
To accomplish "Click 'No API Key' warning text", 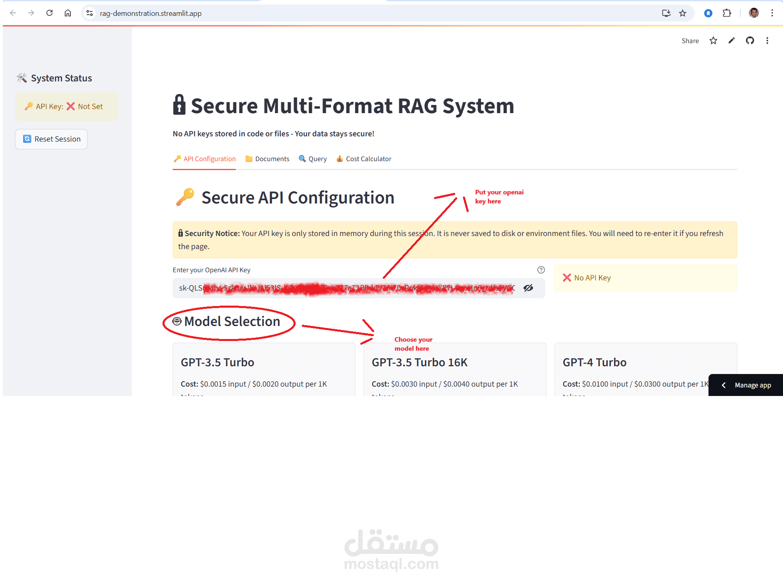I will (587, 278).
